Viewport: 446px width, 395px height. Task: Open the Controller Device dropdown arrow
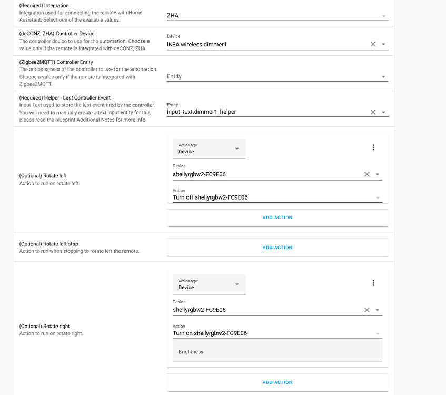pos(383,44)
